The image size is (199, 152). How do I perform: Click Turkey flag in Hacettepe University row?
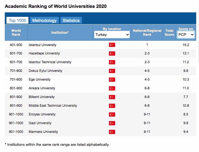coord(112,53)
